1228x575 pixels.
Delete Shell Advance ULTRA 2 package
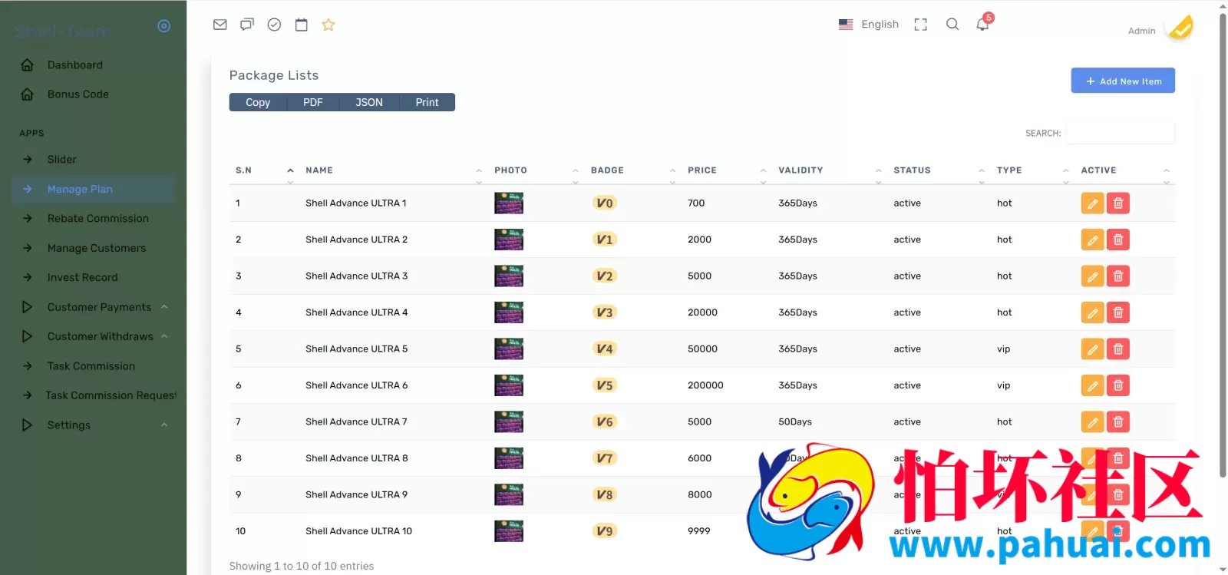click(x=1118, y=240)
